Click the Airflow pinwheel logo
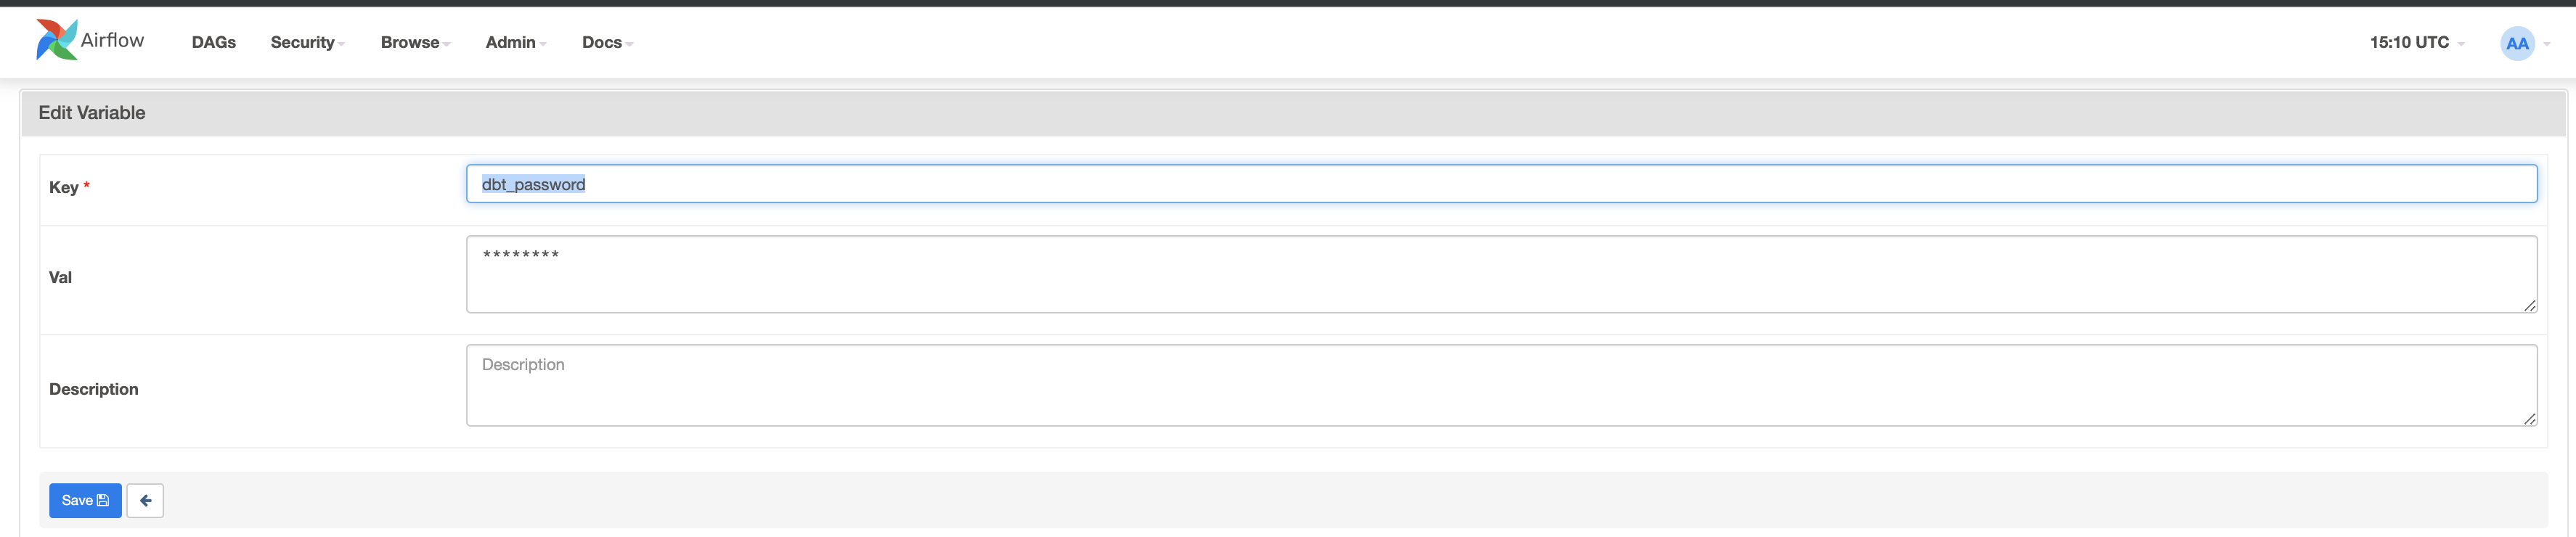 click(x=56, y=40)
